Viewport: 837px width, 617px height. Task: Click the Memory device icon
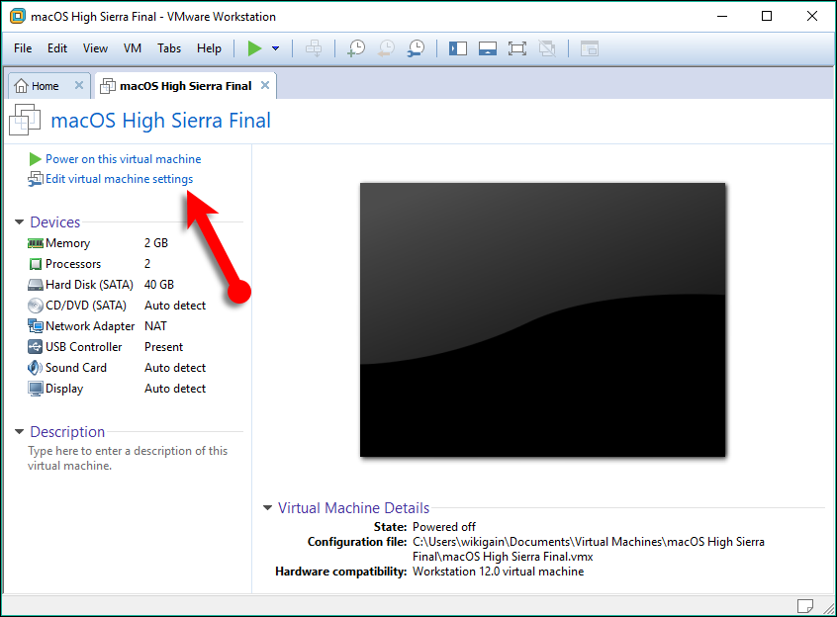(x=36, y=243)
